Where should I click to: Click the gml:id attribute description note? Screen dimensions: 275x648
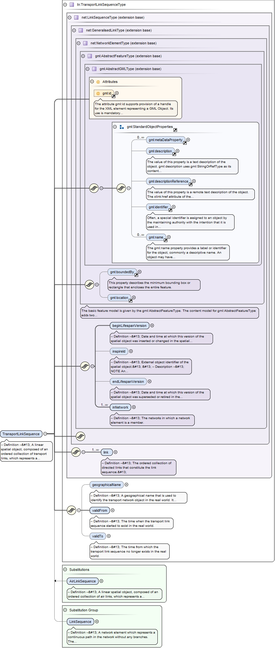(136, 108)
